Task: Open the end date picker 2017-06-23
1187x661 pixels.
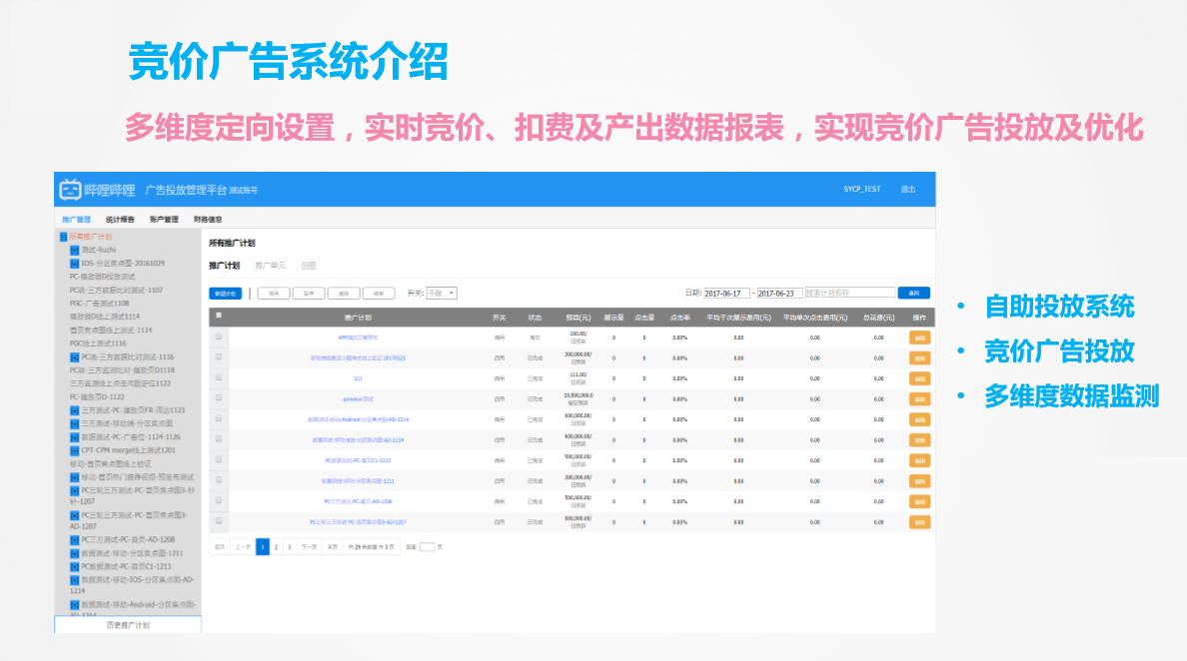Action: (779, 294)
